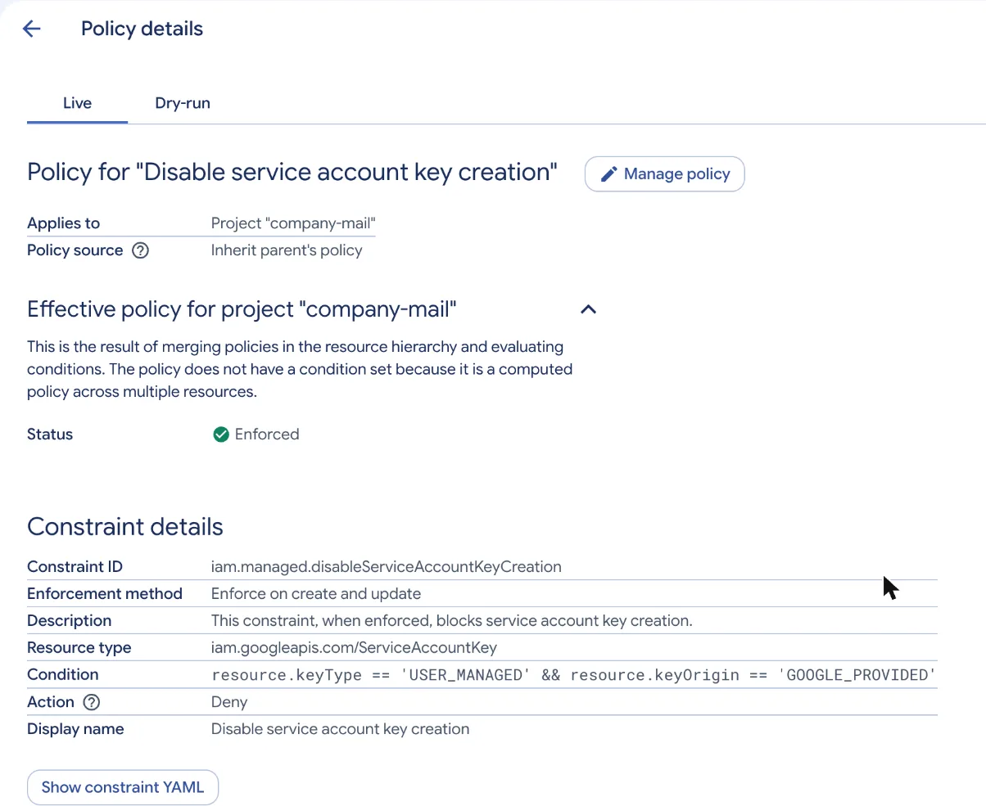Click the Action row label

(51, 702)
